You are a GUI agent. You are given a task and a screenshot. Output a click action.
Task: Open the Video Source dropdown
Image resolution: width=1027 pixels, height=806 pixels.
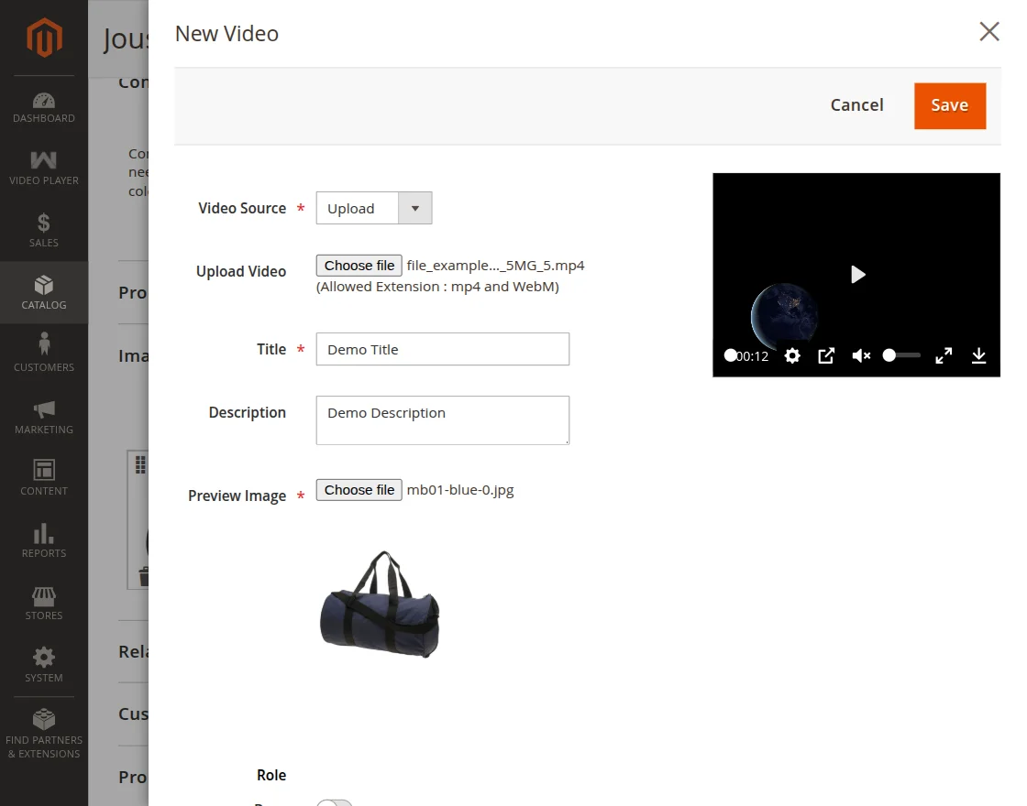(374, 208)
